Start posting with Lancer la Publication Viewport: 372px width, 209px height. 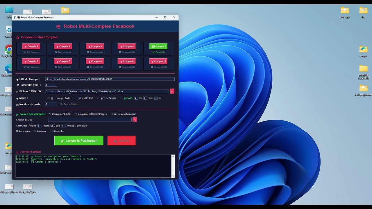click(x=79, y=140)
